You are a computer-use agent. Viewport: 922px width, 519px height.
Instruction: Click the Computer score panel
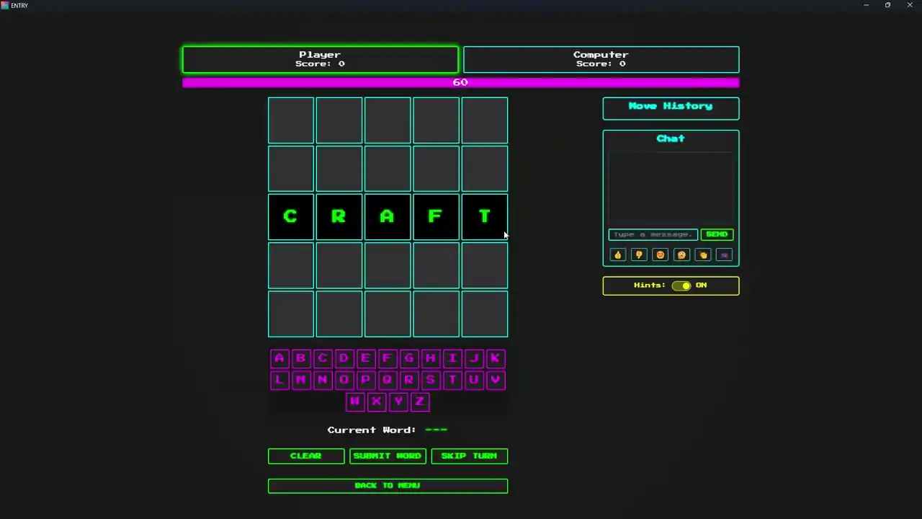[601, 60]
